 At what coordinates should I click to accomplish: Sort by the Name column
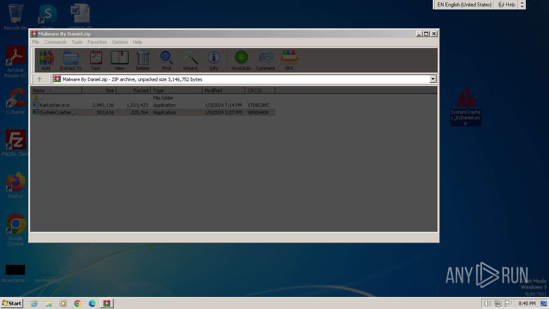click(x=56, y=90)
